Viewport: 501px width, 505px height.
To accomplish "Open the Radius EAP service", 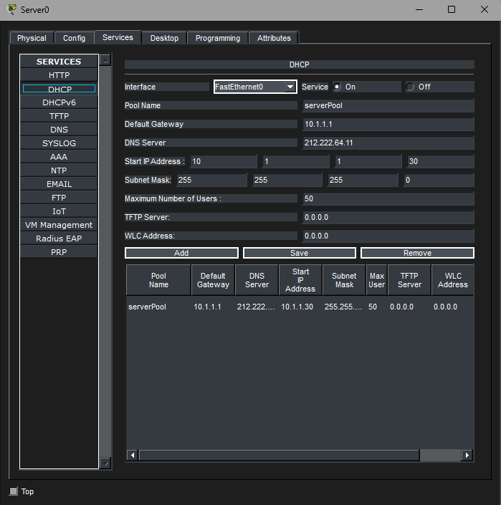I will click(x=59, y=239).
